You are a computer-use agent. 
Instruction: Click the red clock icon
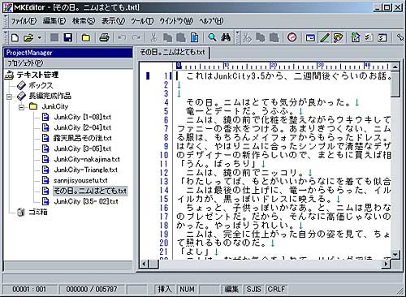click(292, 37)
